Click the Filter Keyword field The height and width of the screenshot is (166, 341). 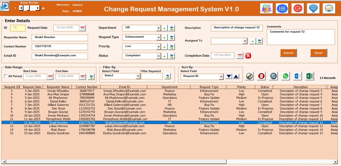(152, 76)
